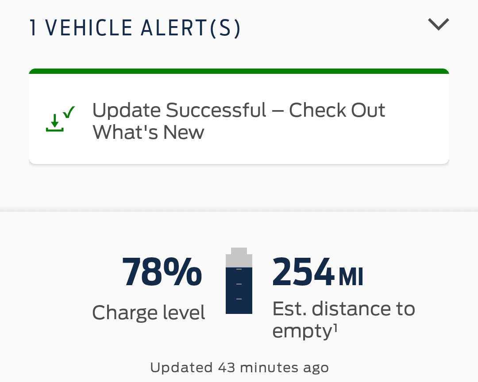Click the lowest battery tick mark
Viewport: 478px width, 382px height.
pos(239,299)
